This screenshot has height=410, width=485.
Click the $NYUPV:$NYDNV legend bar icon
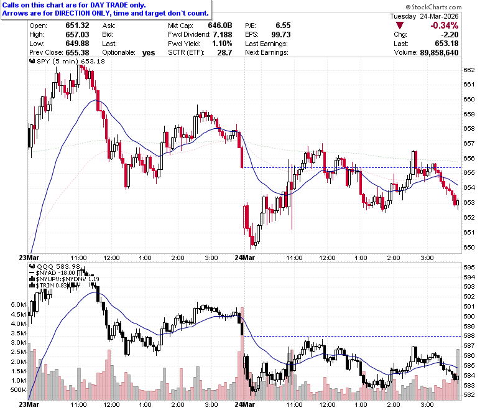(x=32, y=279)
